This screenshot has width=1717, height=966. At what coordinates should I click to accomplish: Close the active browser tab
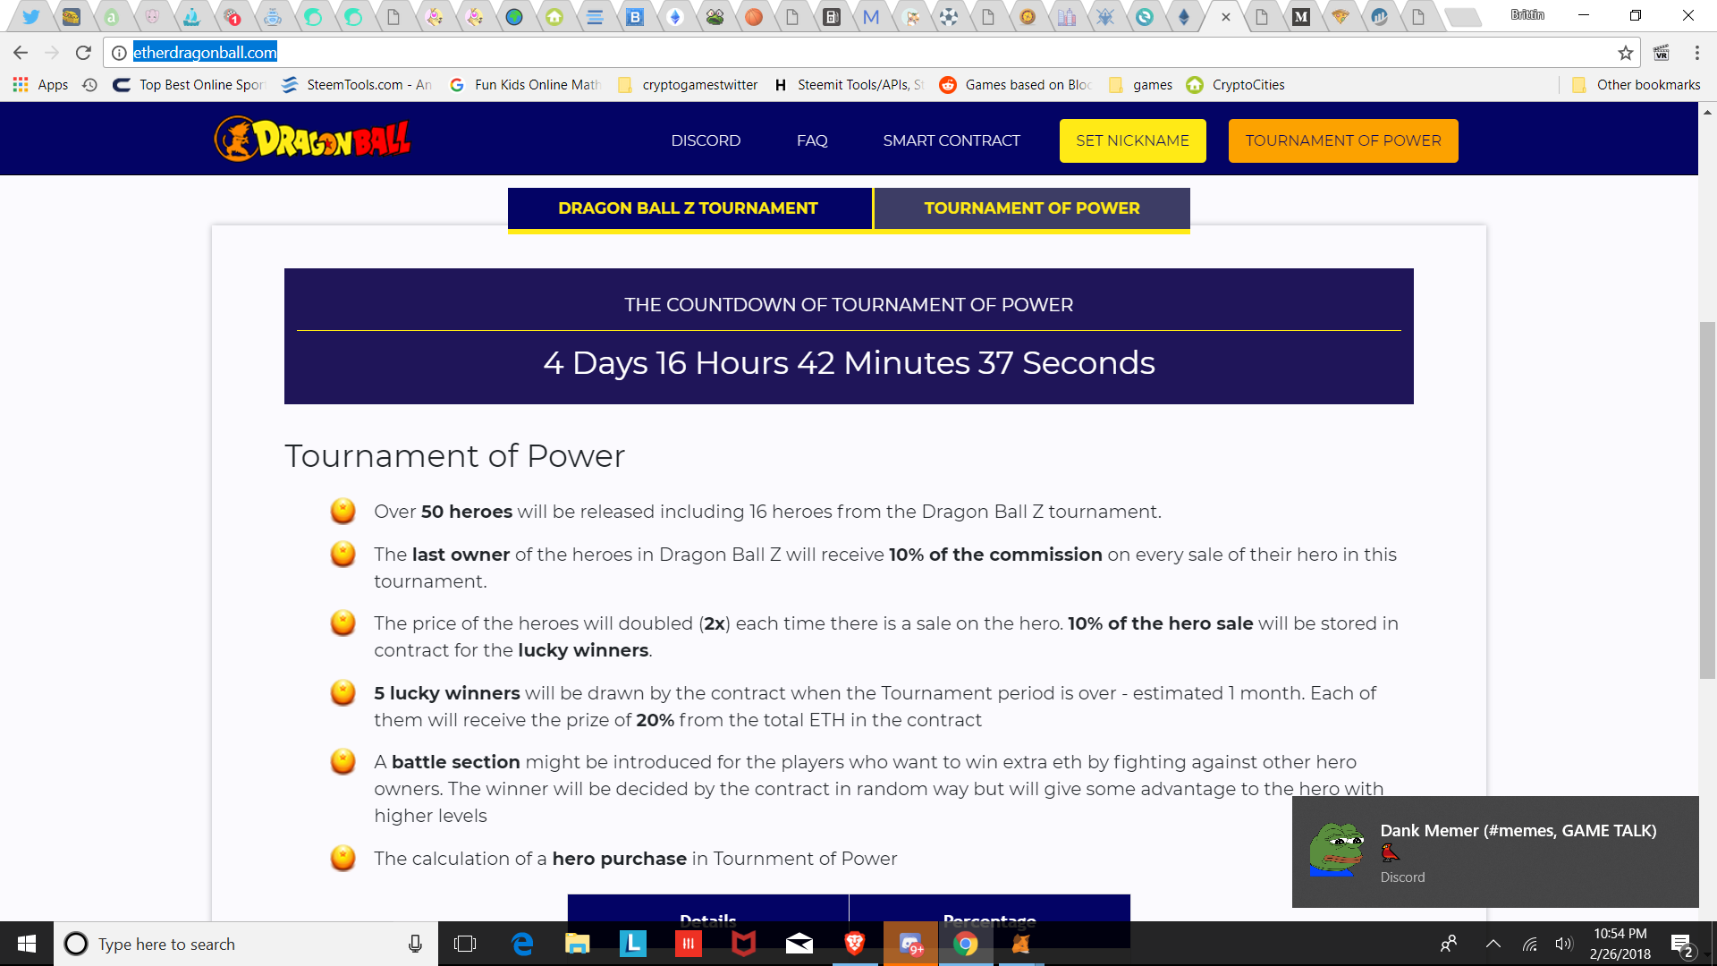point(1226,17)
